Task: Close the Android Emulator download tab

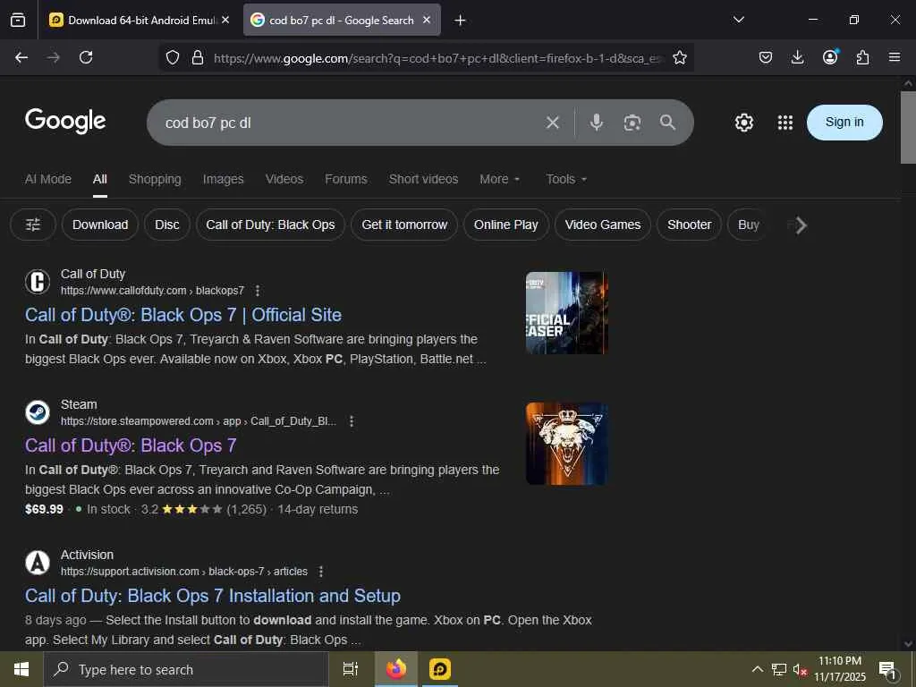Action: click(225, 20)
